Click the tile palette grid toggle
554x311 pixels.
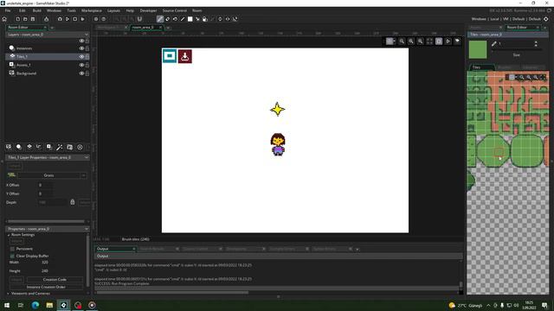512,77
